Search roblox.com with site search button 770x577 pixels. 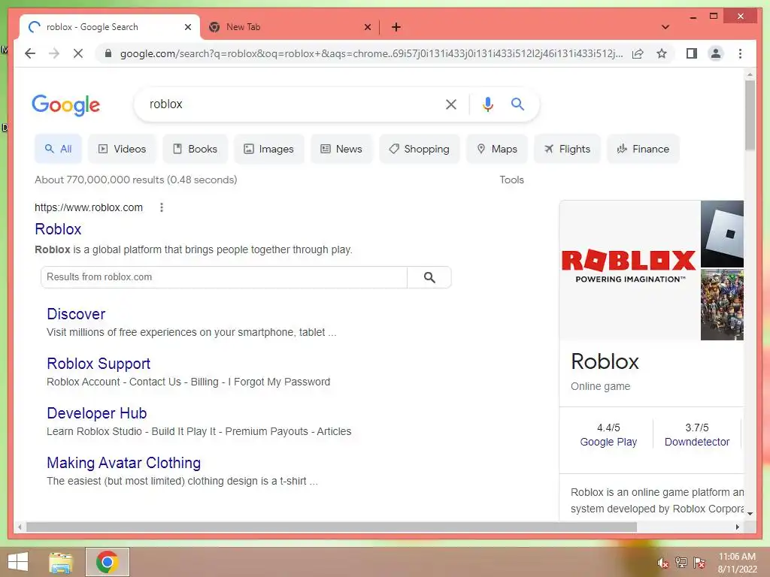[x=429, y=277]
